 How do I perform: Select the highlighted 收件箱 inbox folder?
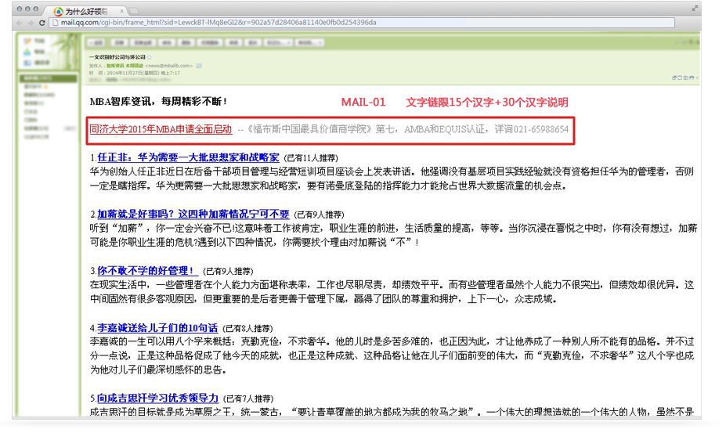point(48,78)
